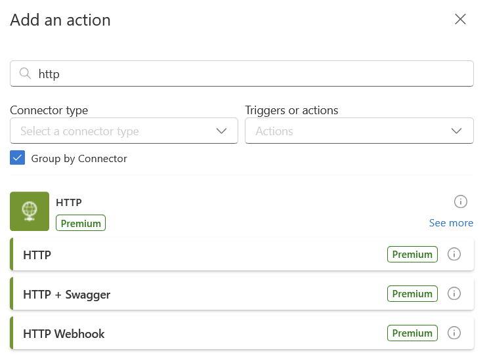Click into the search field containing http
Image resolution: width=487 pixels, height=355 pixels.
pyautogui.click(x=242, y=73)
